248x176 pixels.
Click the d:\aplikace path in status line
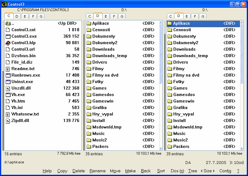coord(14,162)
